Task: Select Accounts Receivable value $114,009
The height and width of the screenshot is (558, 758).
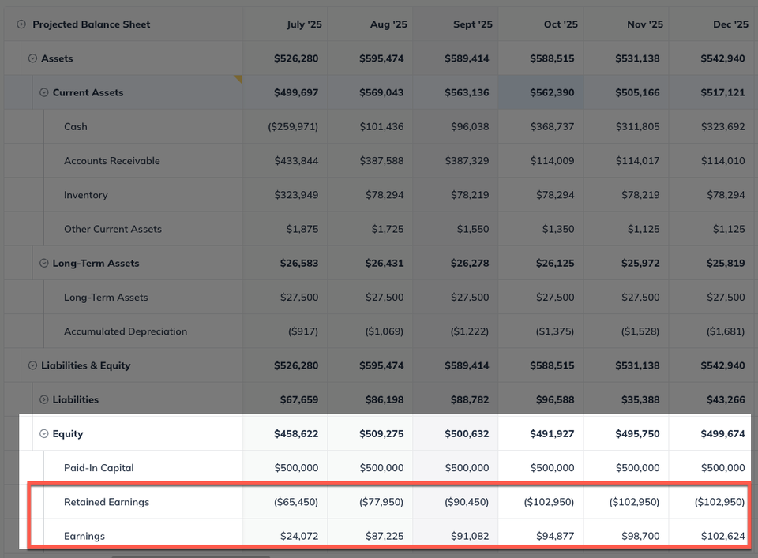Action: tap(552, 161)
